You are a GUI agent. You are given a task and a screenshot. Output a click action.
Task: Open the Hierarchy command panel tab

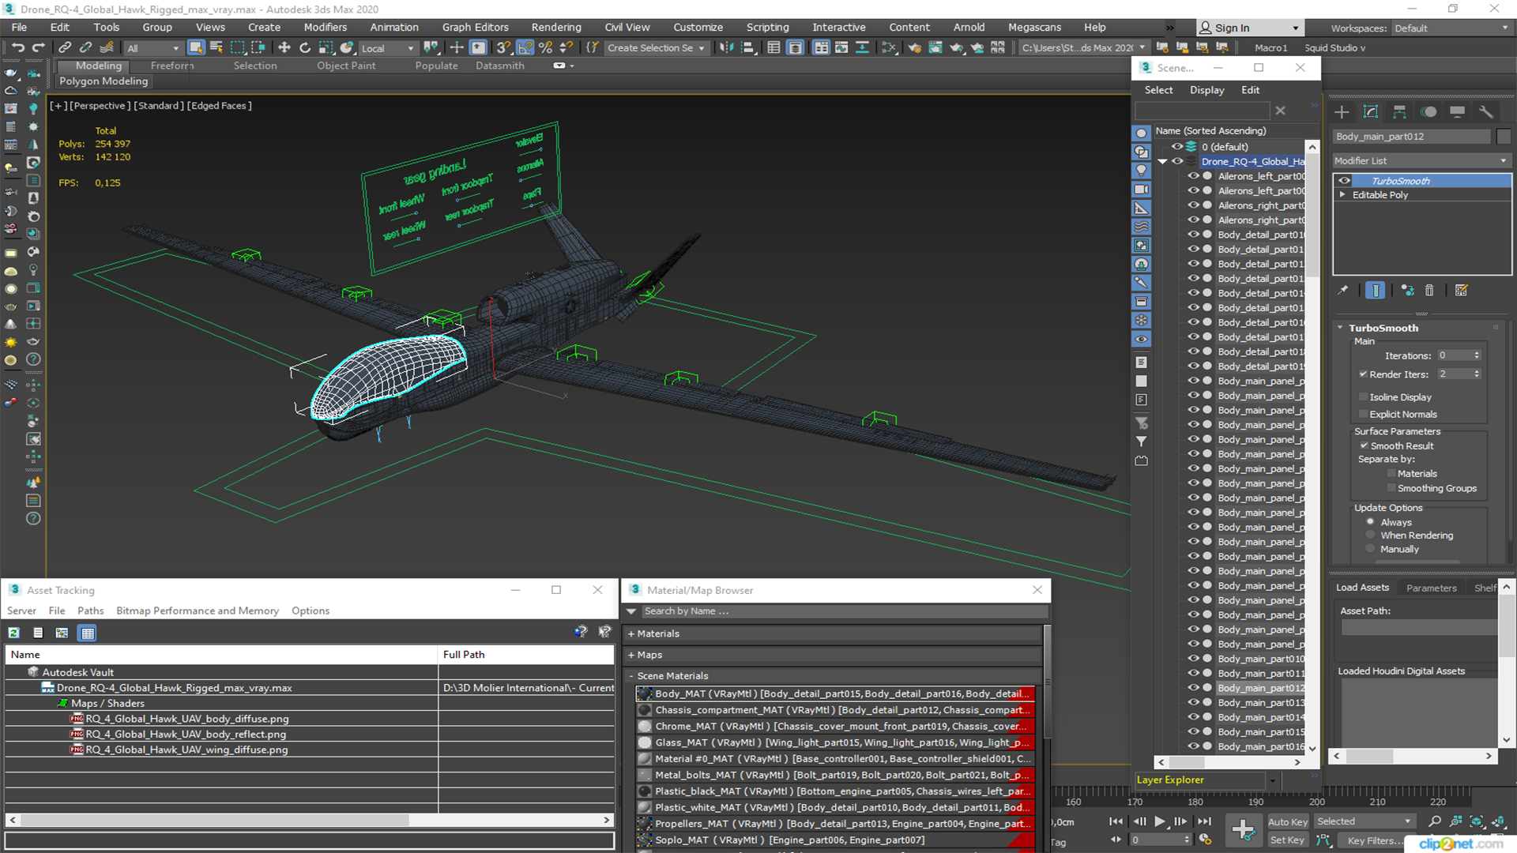point(1399,111)
